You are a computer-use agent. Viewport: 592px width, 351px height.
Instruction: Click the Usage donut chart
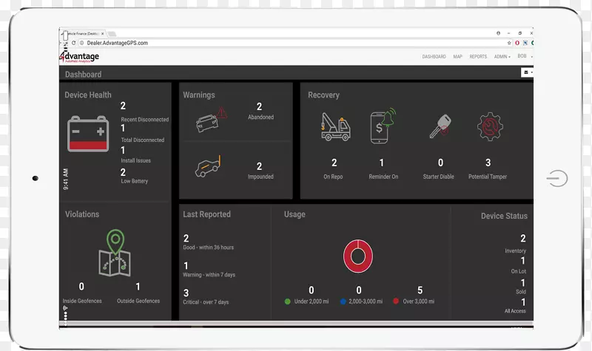pos(357,256)
